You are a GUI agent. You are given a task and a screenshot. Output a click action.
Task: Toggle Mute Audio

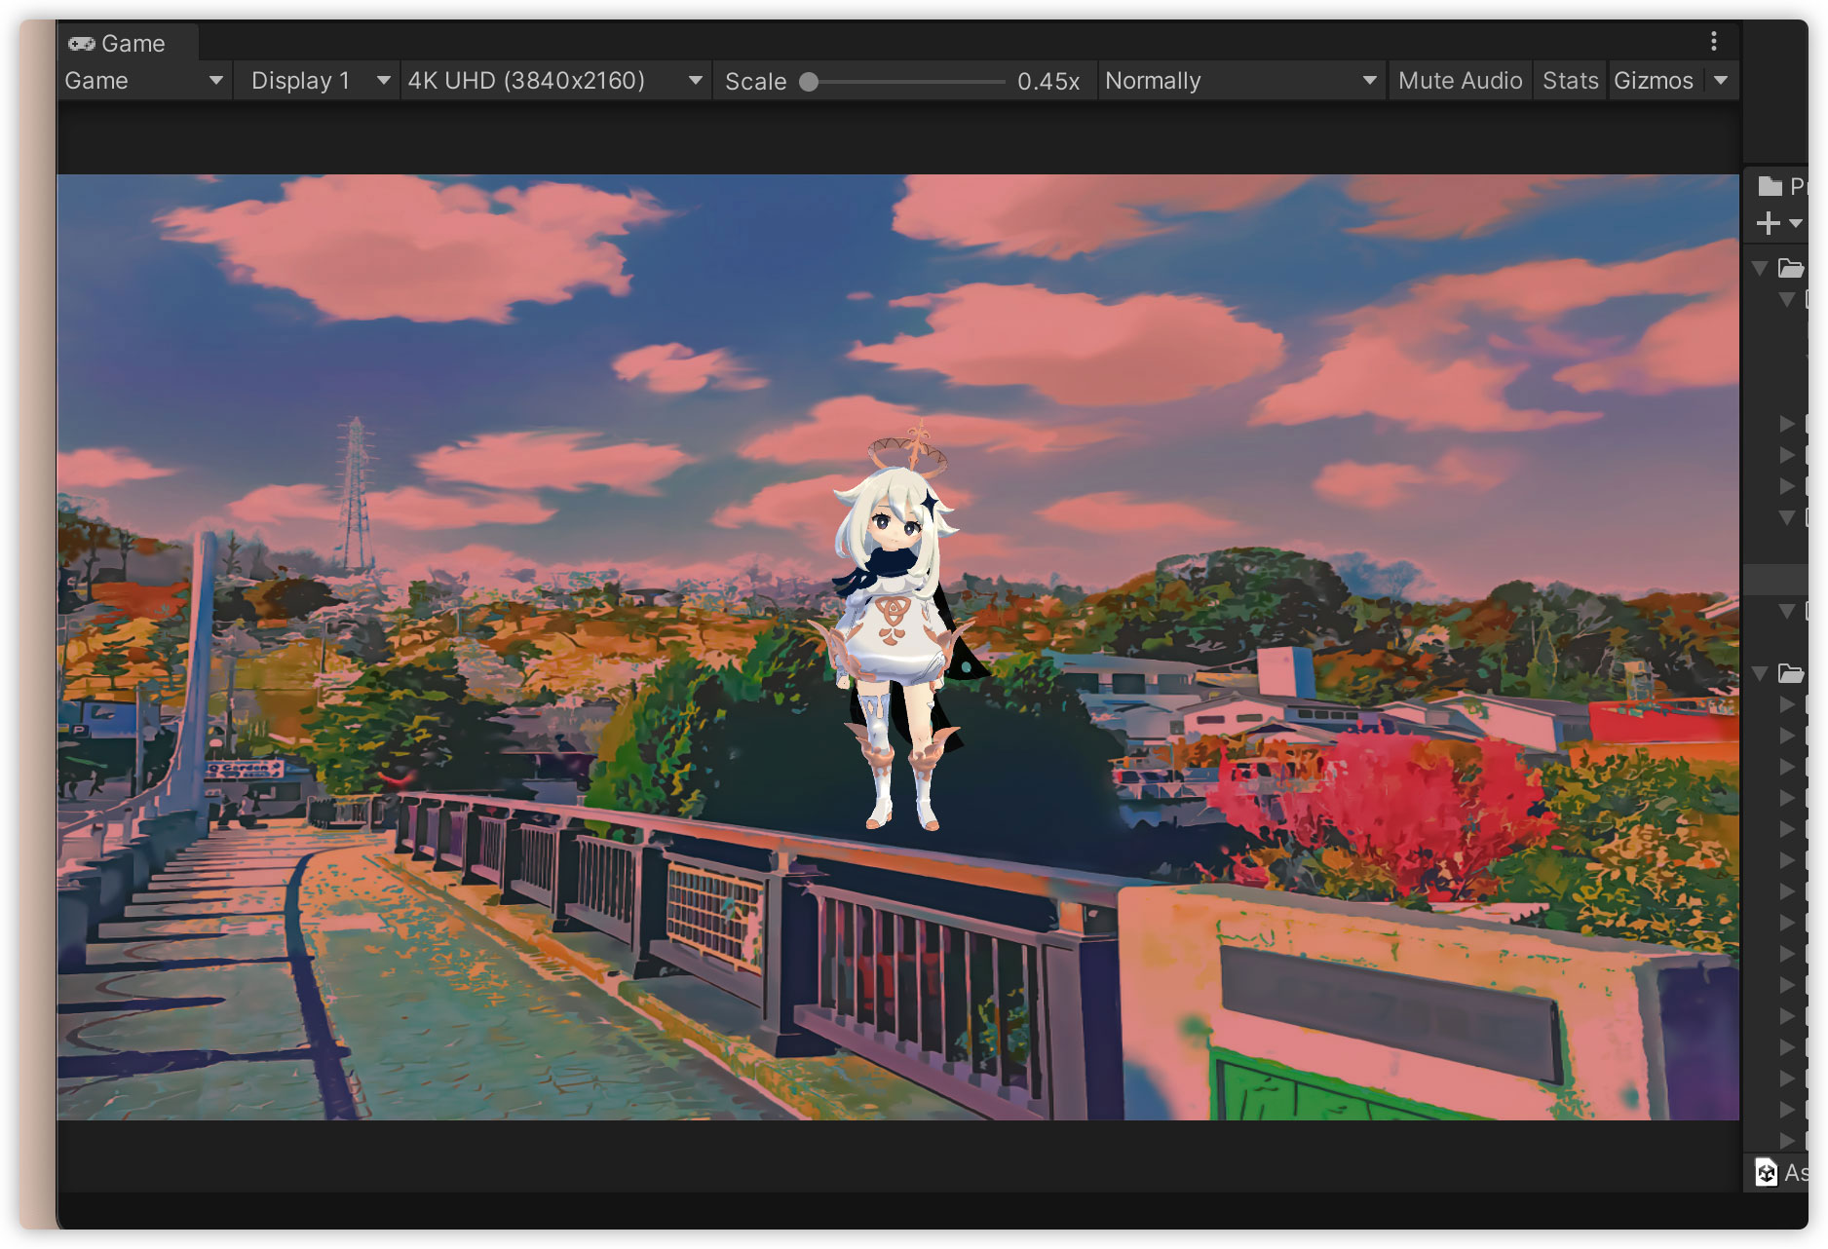1460,81
